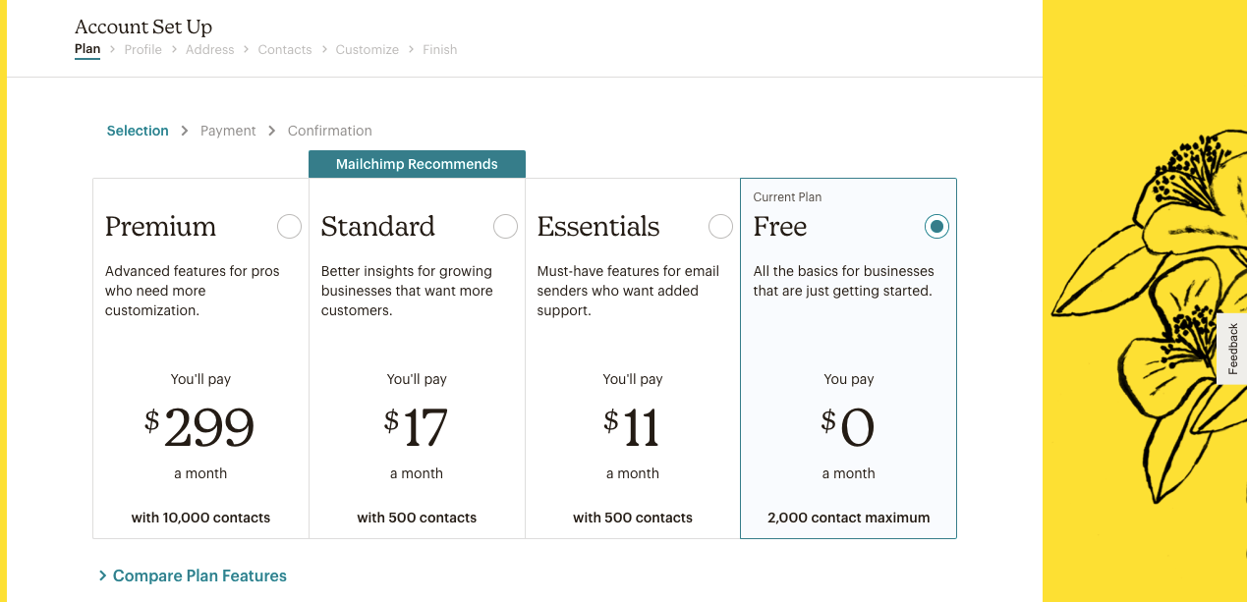Click the Finish step in setup flow
This screenshot has height=602, width=1247.
point(439,49)
